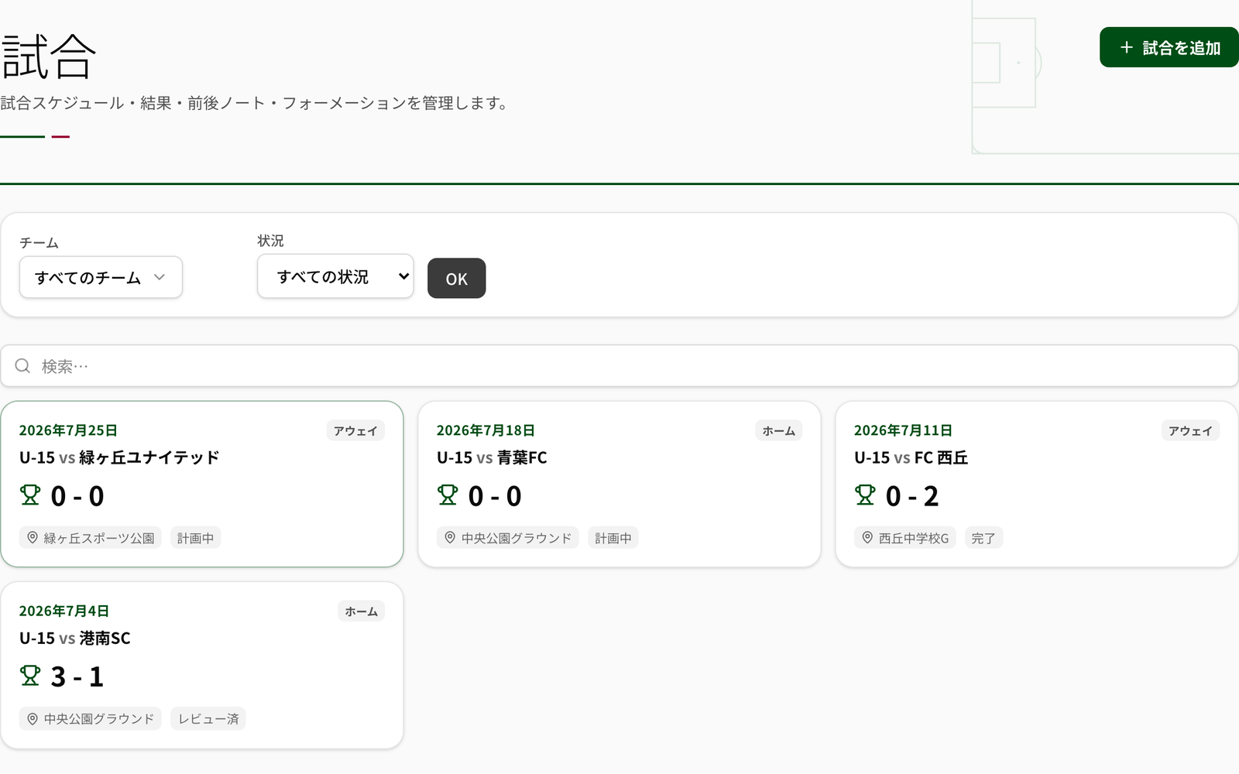The image size is (1239, 774).
Task: Click the 0 - 2 score
Action: [x=912, y=496]
